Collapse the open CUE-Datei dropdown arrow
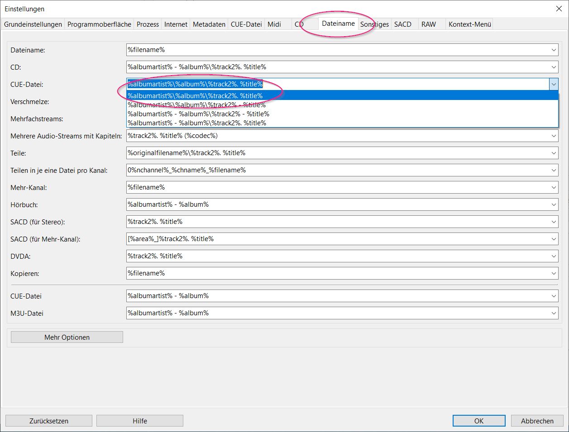 (x=554, y=84)
